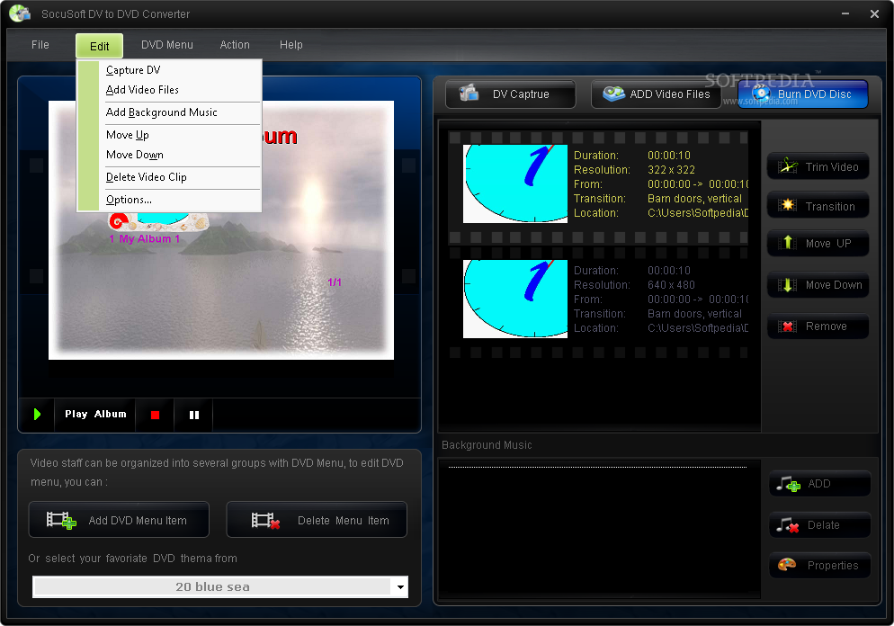Click '322 x 322' resolution value
Image resolution: width=894 pixels, height=626 pixels.
point(671,170)
